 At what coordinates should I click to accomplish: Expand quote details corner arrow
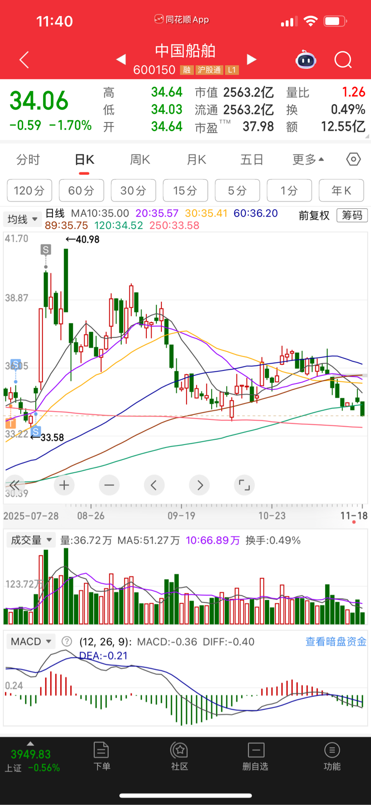367,137
